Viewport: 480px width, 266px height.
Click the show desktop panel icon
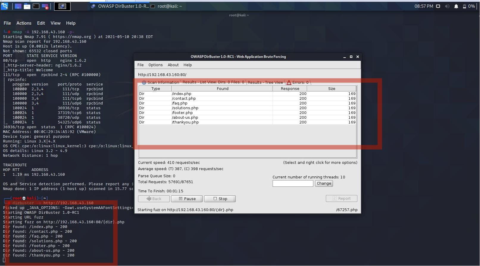pos(18,6)
